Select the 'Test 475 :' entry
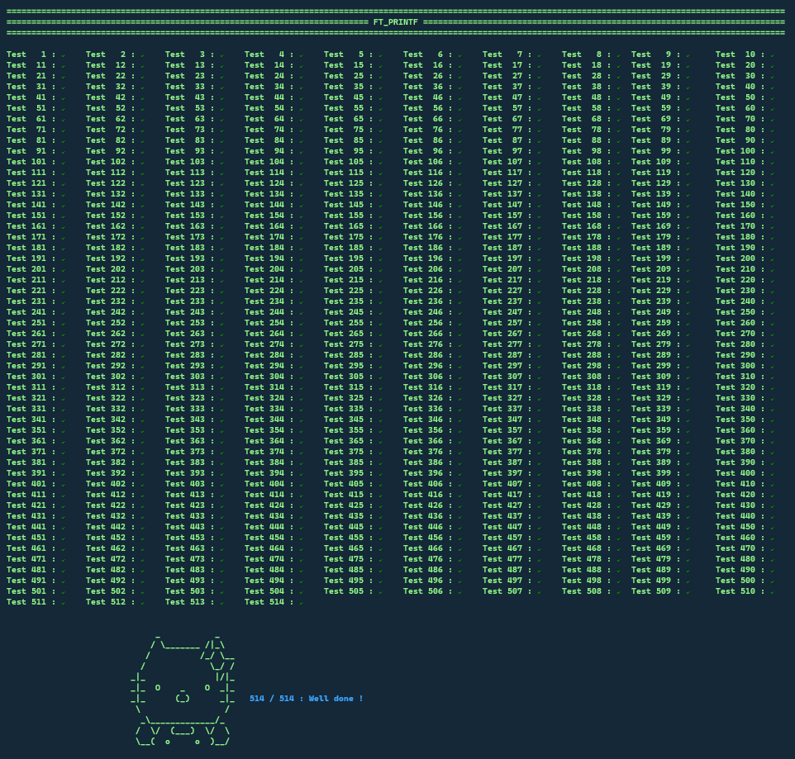 (x=348, y=559)
